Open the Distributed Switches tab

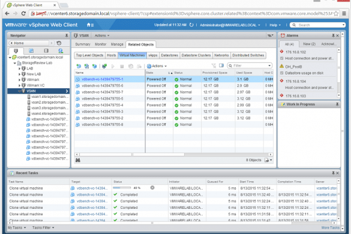248,55
